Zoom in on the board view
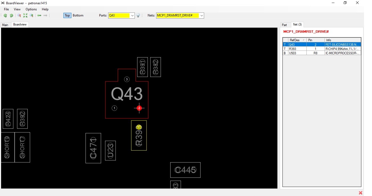 point(31,15)
